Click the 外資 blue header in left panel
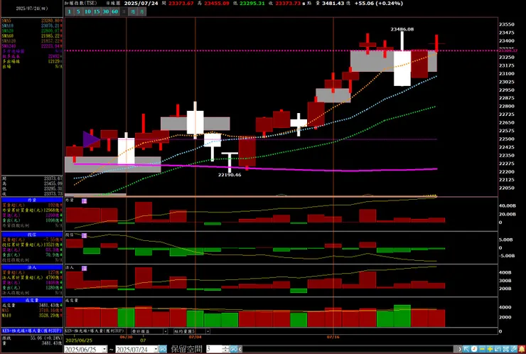Image resolution: width=526 pixels, height=354 pixels. pyautogui.click(x=32, y=200)
